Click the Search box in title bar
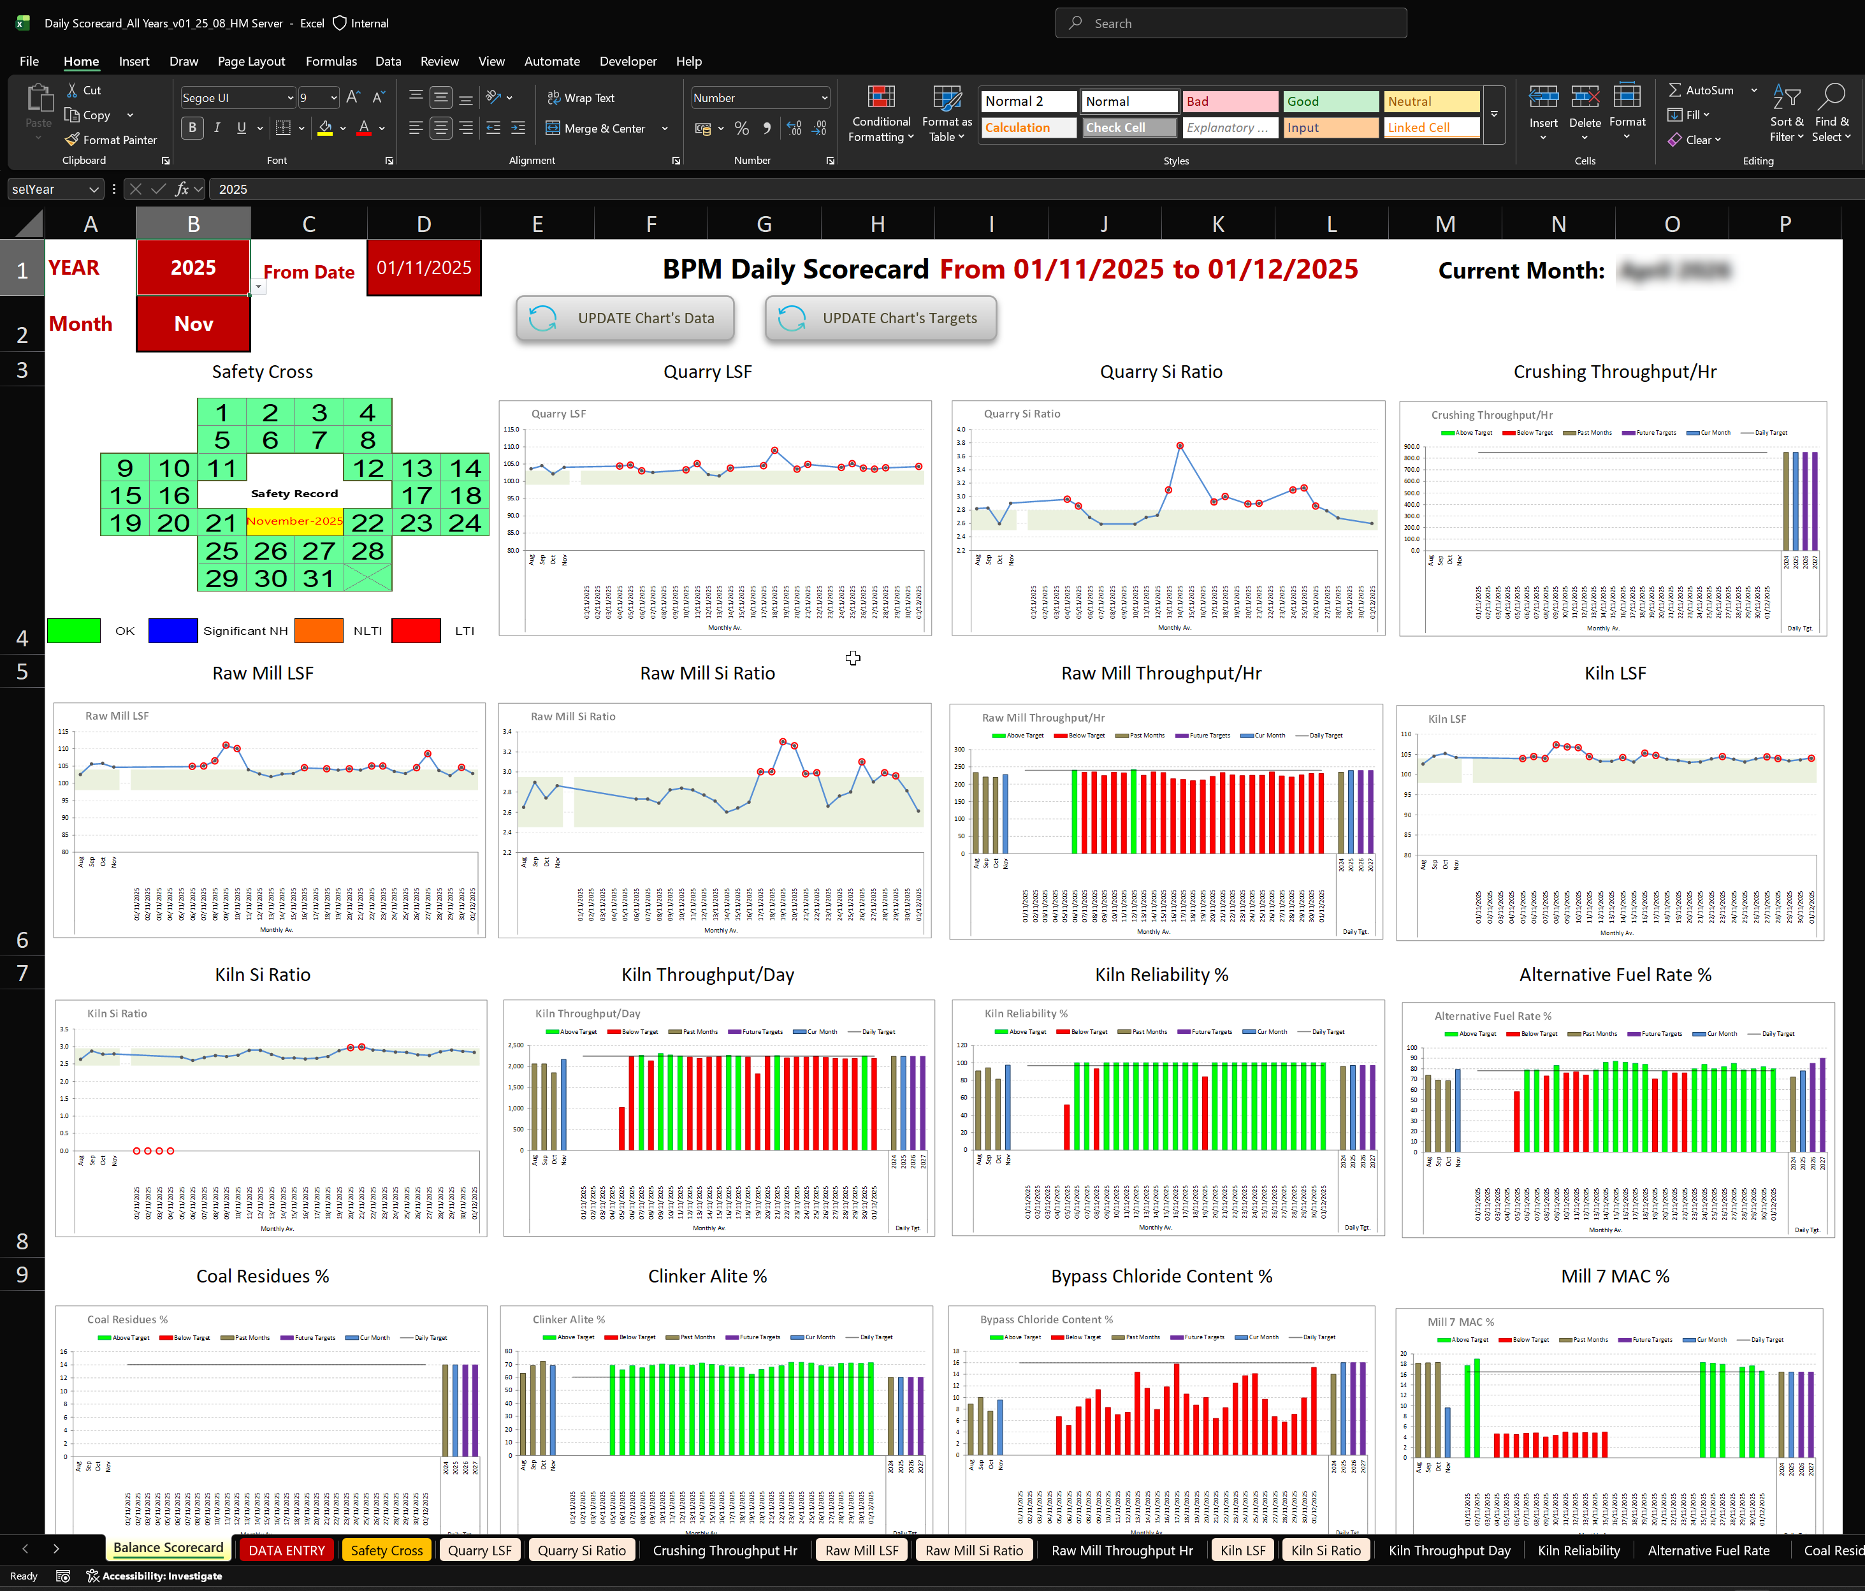This screenshot has height=1591, width=1865. 1230,24
